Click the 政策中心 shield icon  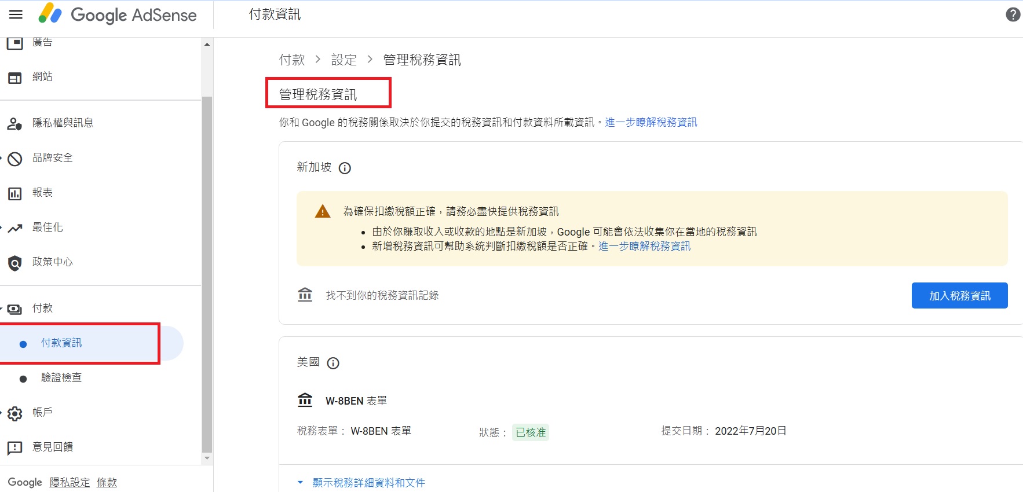pos(15,263)
